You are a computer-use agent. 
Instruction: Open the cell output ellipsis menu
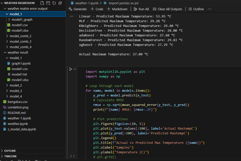point(72,16)
